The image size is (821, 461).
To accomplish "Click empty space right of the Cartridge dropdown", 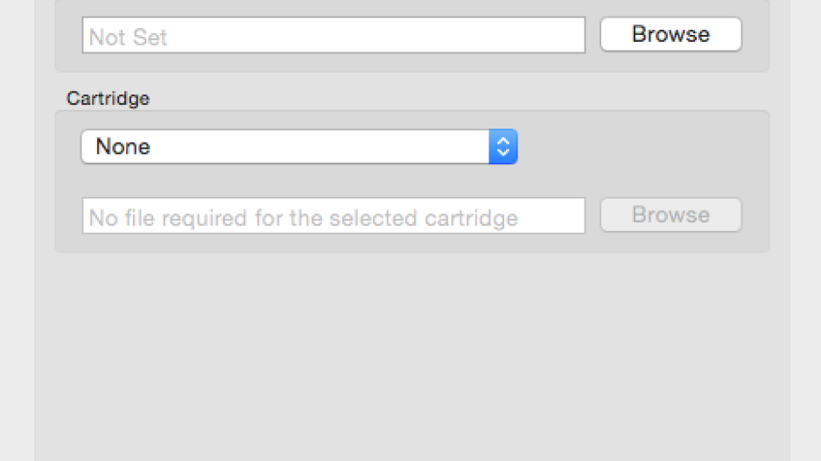I will [639, 146].
